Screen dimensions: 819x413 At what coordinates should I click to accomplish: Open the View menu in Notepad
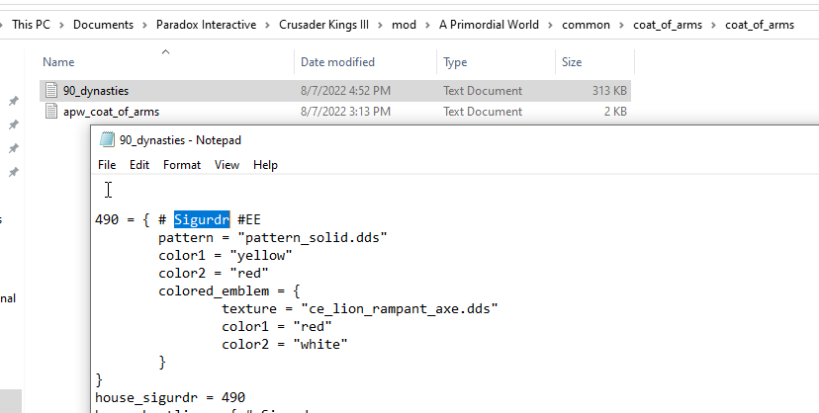[227, 165]
